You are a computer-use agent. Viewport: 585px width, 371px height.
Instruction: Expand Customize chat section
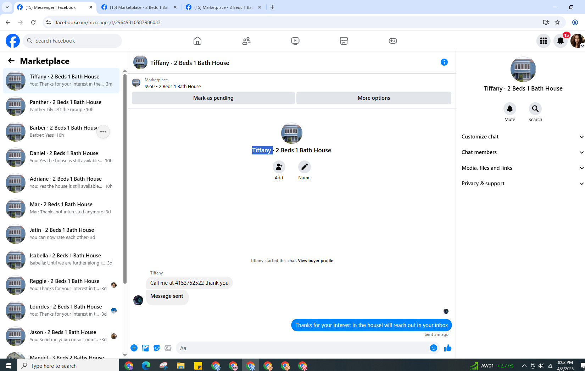522,137
